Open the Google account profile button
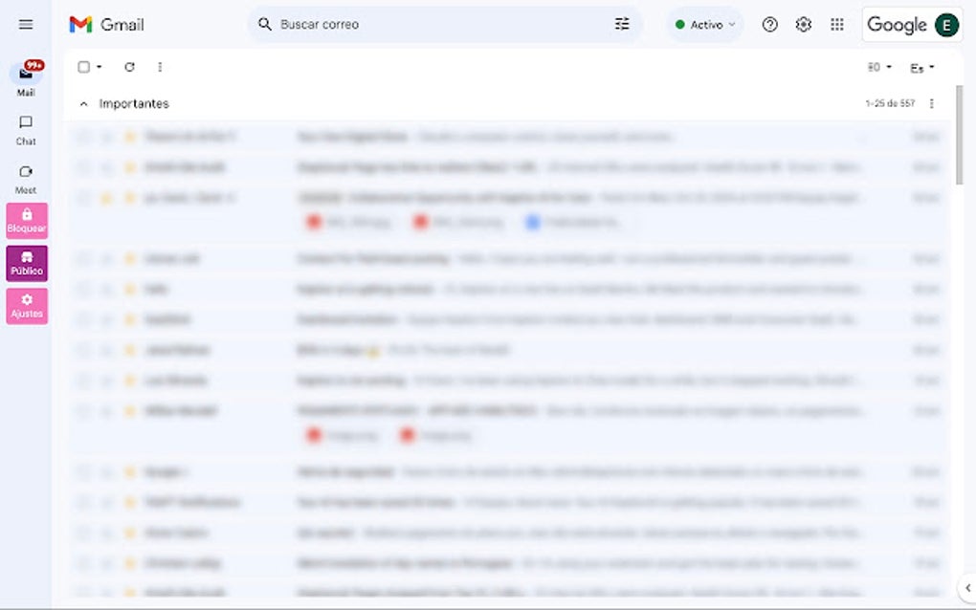Image resolution: width=976 pixels, height=610 pixels. coord(945,24)
